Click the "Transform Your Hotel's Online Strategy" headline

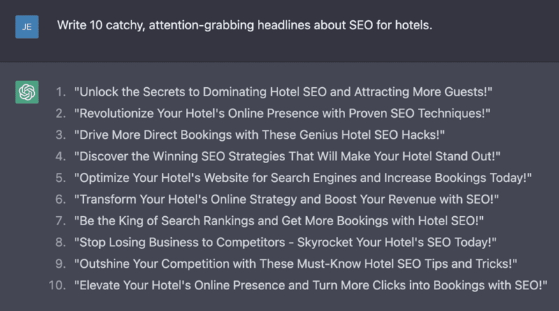[286, 199]
